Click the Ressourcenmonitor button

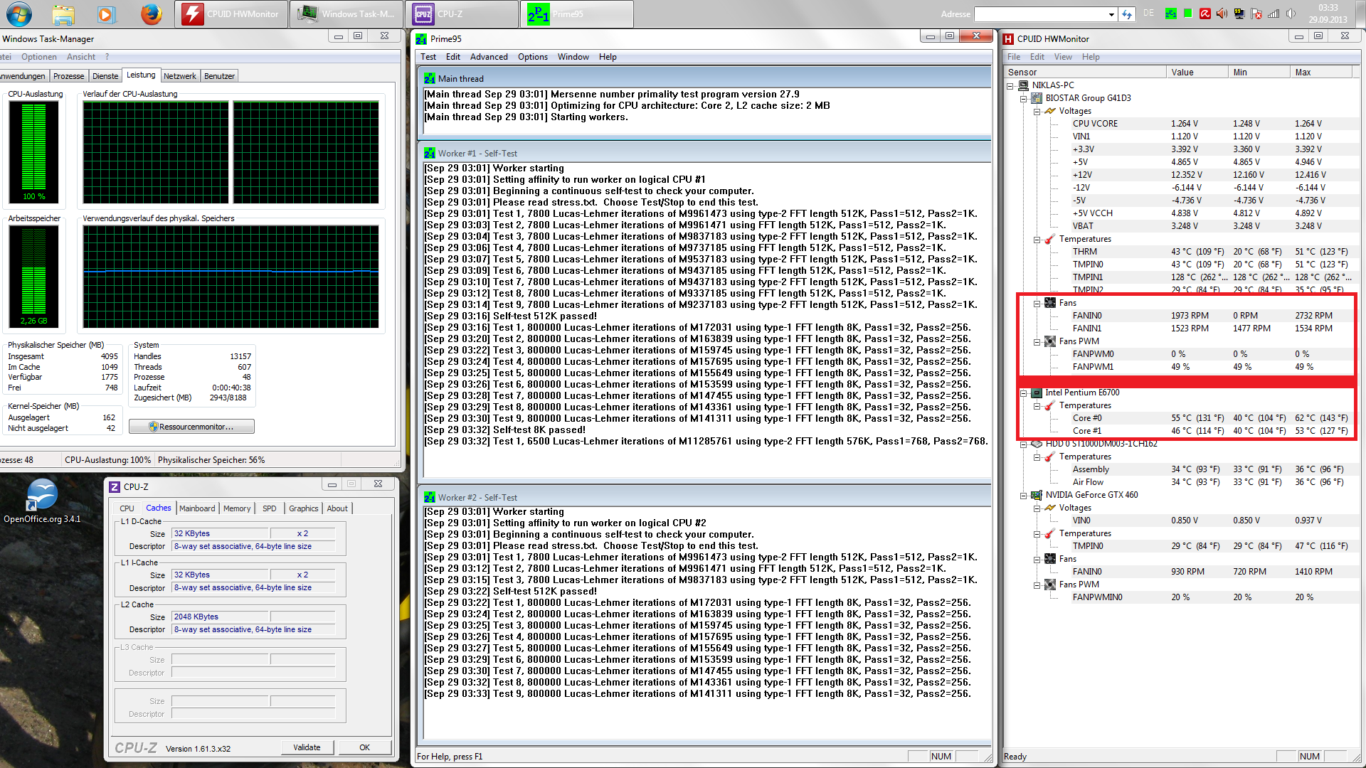coord(191,427)
